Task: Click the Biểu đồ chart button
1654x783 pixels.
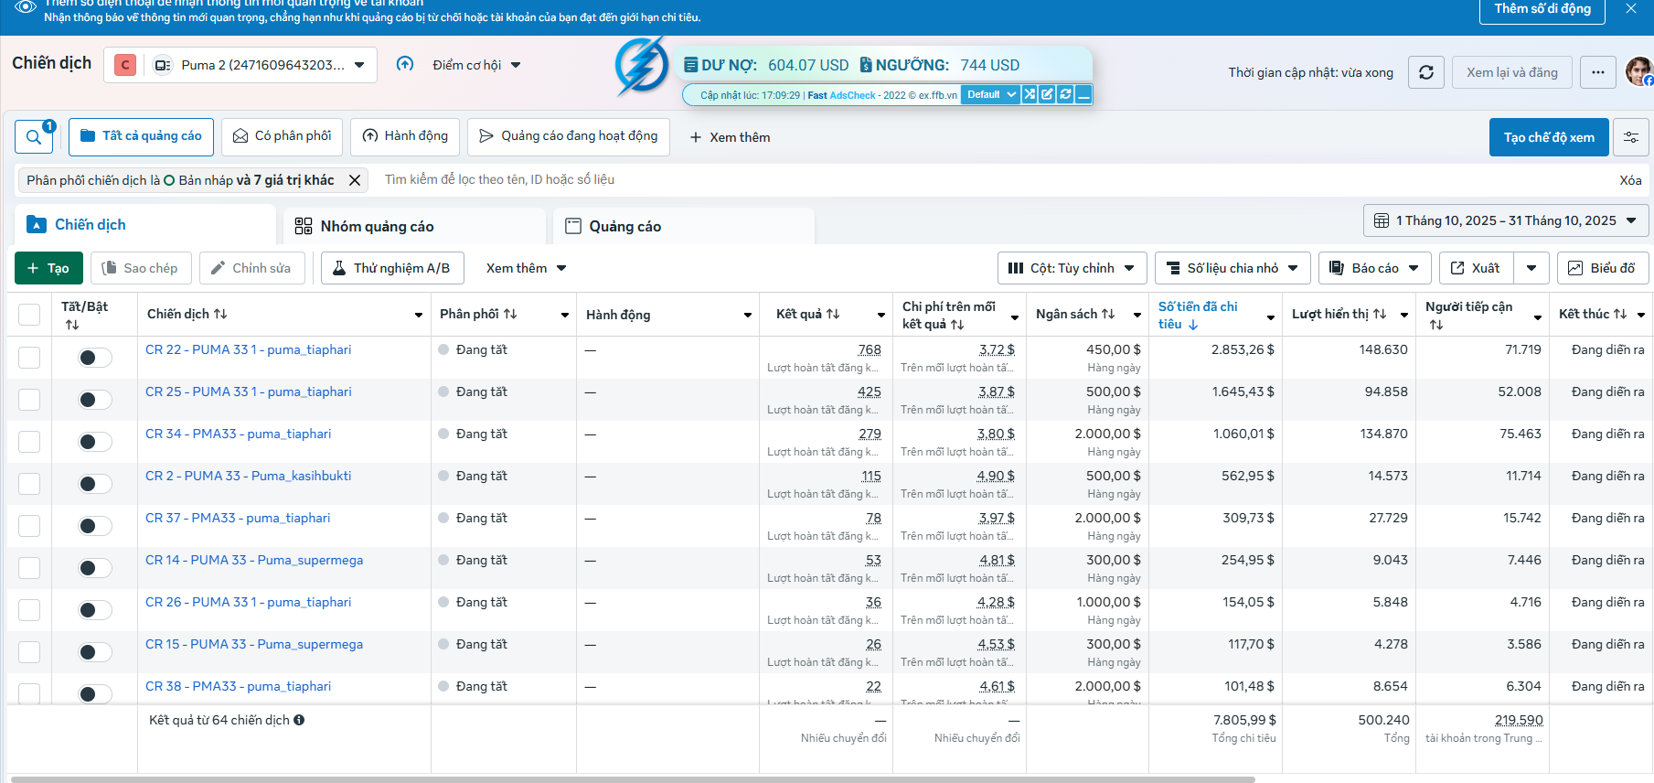Action: tap(1603, 268)
